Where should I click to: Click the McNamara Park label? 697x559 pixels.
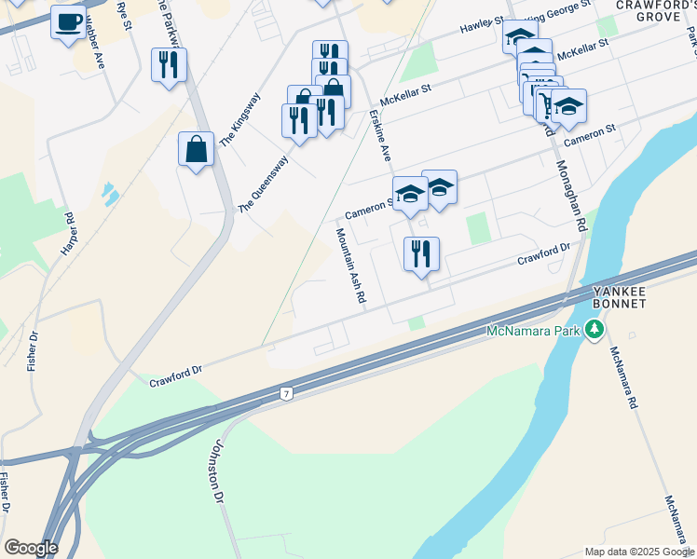[533, 331]
